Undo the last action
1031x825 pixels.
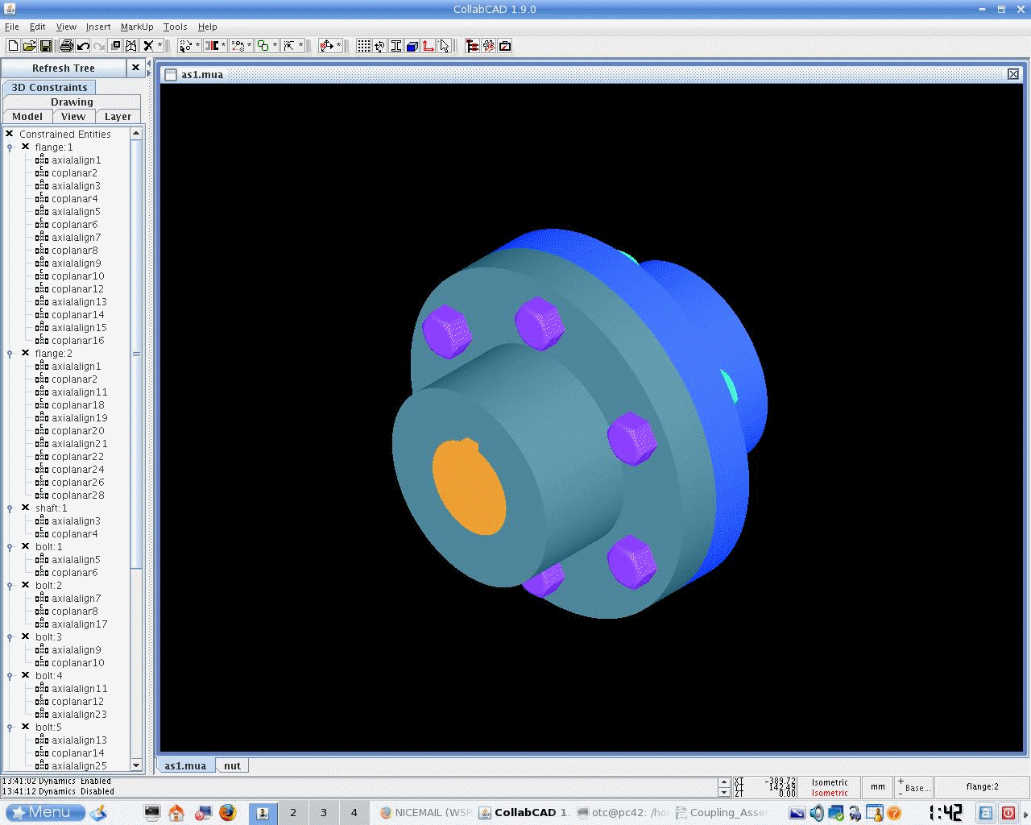pyautogui.click(x=83, y=46)
